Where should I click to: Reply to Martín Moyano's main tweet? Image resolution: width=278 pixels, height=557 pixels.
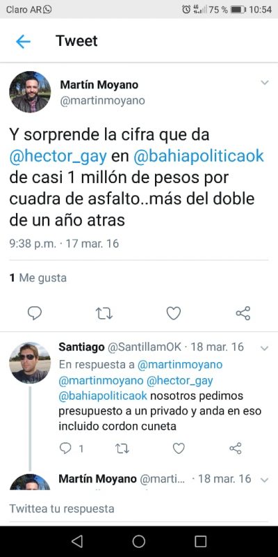point(34,313)
